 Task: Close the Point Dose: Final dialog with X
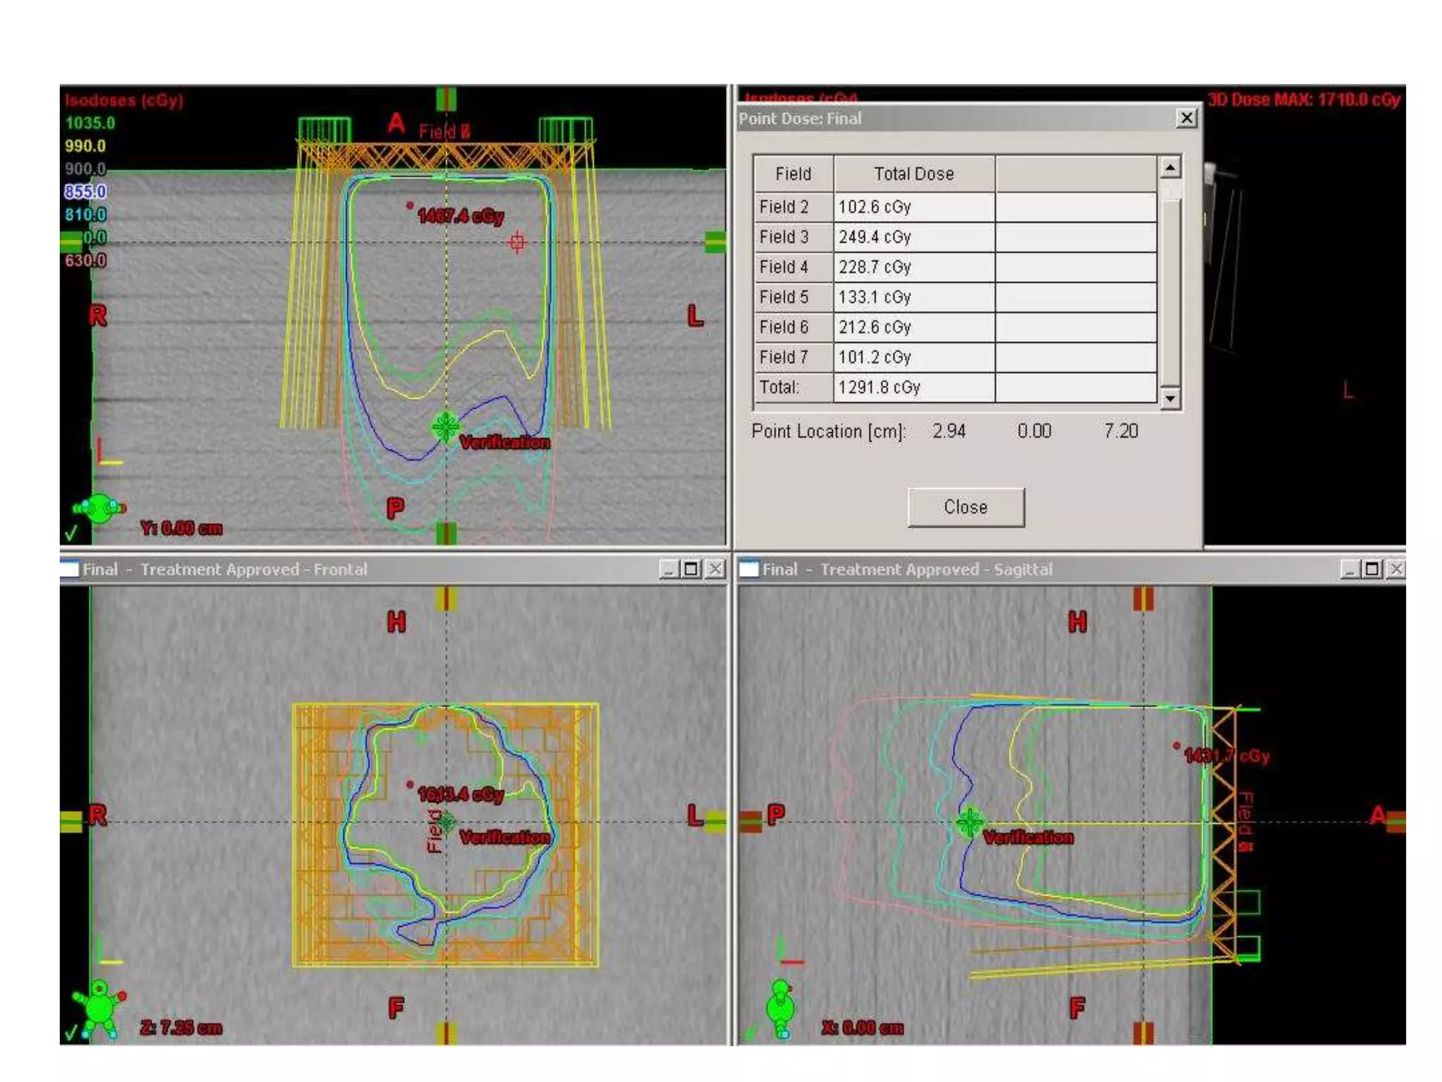click(x=1186, y=118)
